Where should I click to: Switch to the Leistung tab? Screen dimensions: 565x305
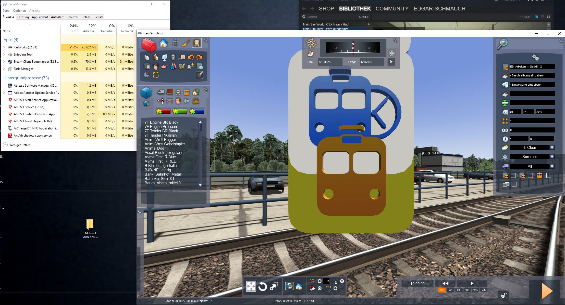click(23, 17)
